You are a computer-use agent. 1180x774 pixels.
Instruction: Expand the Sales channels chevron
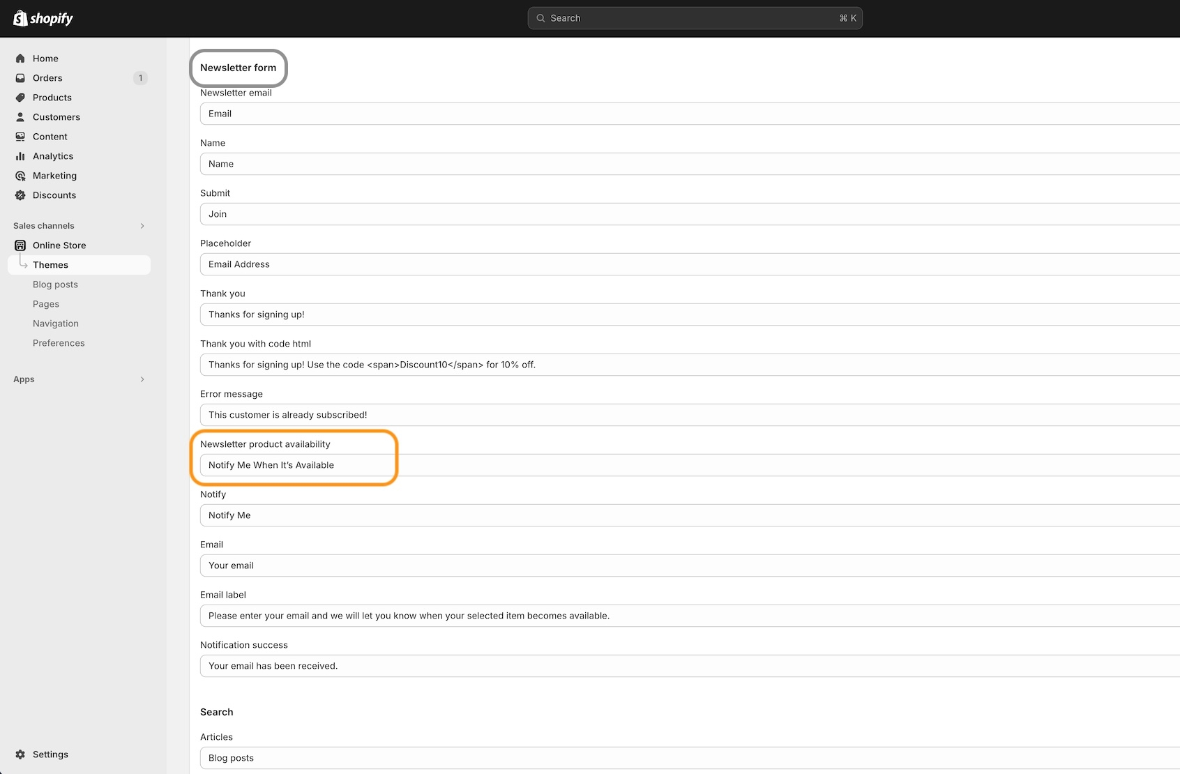pyautogui.click(x=142, y=226)
